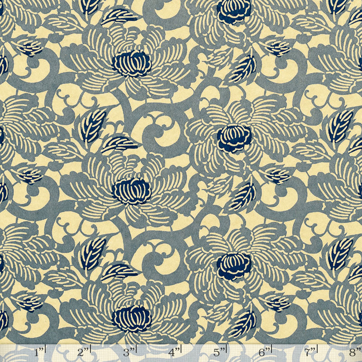Image resolution: width=362 pixels, height=362 pixels.
Task: Select the navy flower center in image middle-right
Action: pos(234,139)
